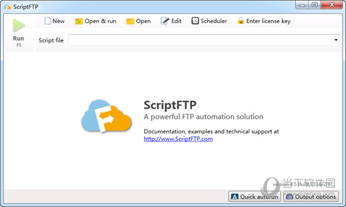The width and height of the screenshot is (346, 207).
Task: Open the http://www.ScriptFTP.com link
Action: [178, 139]
